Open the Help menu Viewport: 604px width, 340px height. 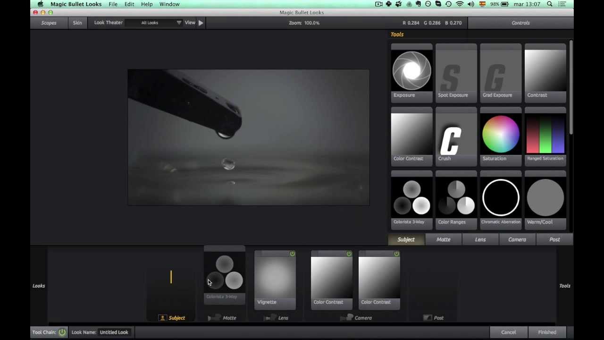pos(147,4)
